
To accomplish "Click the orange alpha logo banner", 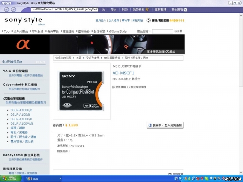I will 23,45.
